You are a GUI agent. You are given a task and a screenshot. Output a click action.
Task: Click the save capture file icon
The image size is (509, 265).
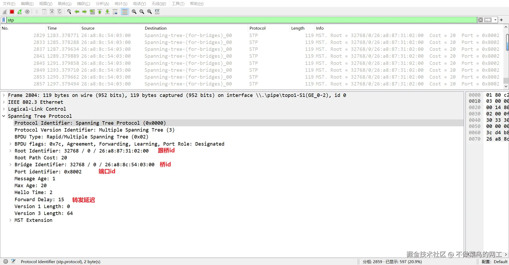(x=45, y=12)
